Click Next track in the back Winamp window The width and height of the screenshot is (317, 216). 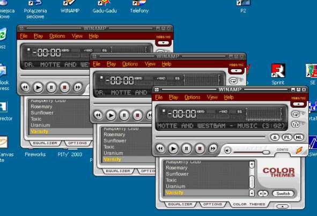coord(77,87)
